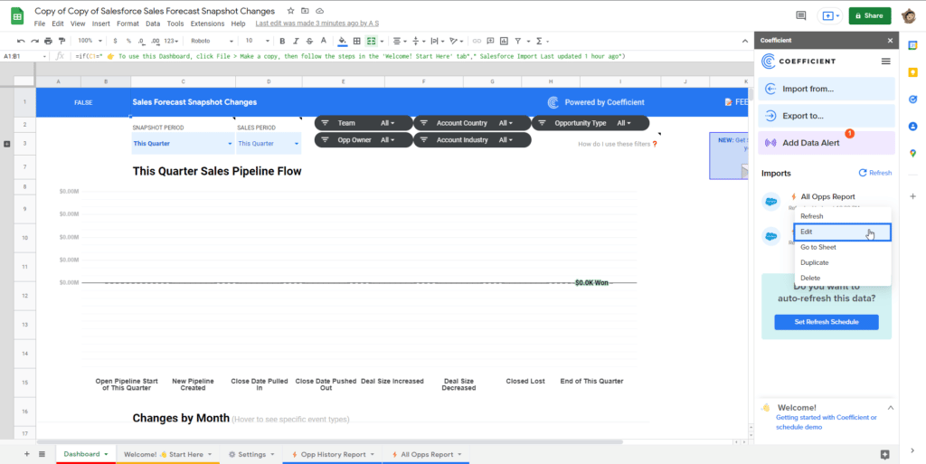Open the Format menu

click(x=128, y=24)
